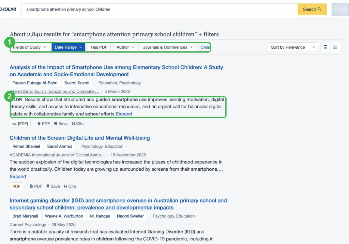Cite the Children of the Screen paper
The image size is (349, 244).
pyautogui.click(x=70, y=186)
